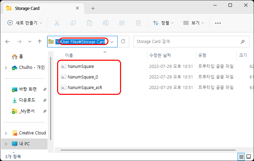Expand address bar history dropdown
This screenshot has width=254, height=161.
[x=112, y=42]
